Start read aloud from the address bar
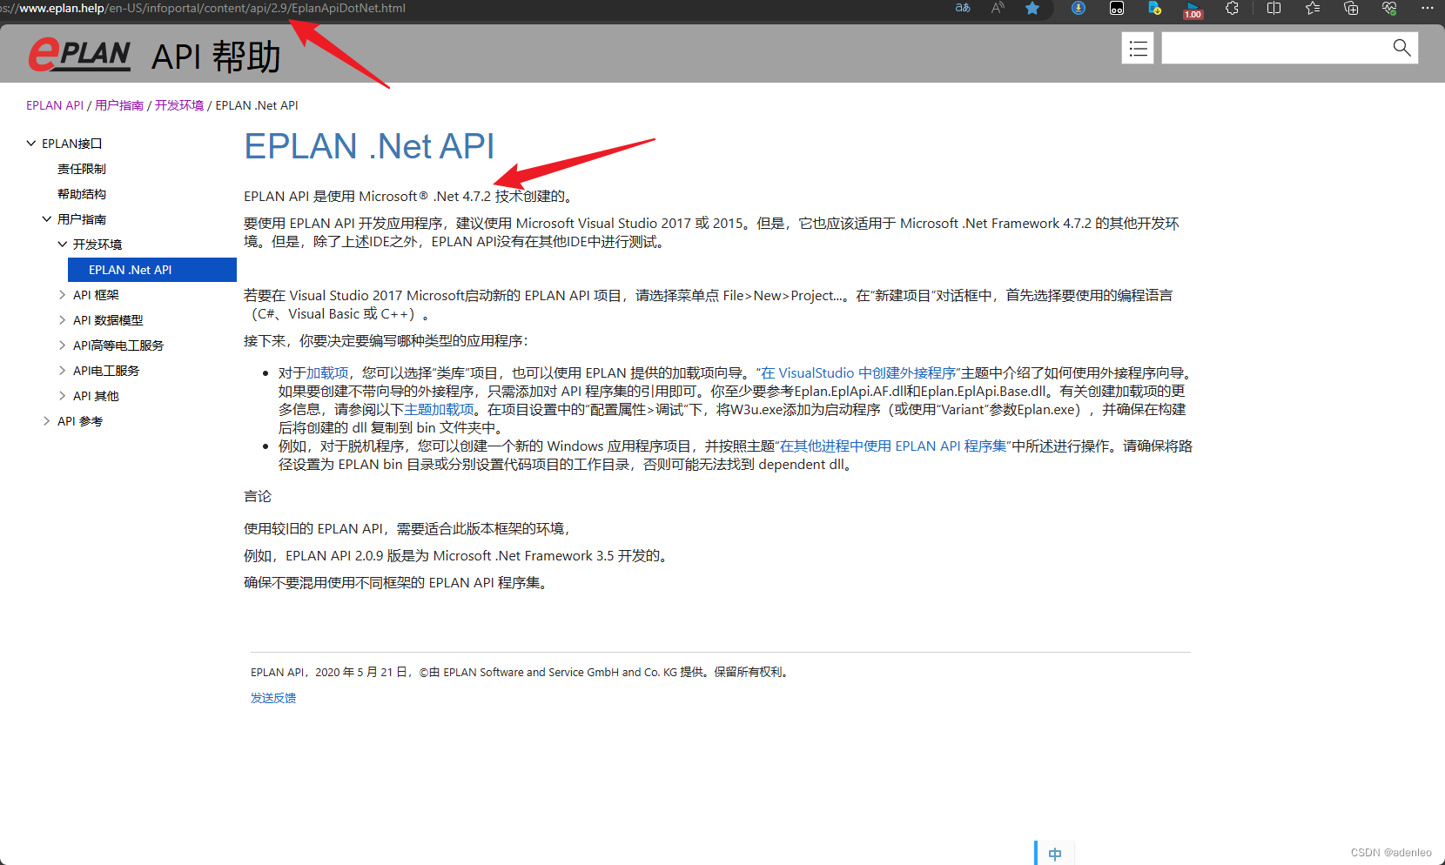Viewport: 1445px width, 865px height. click(x=998, y=8)
